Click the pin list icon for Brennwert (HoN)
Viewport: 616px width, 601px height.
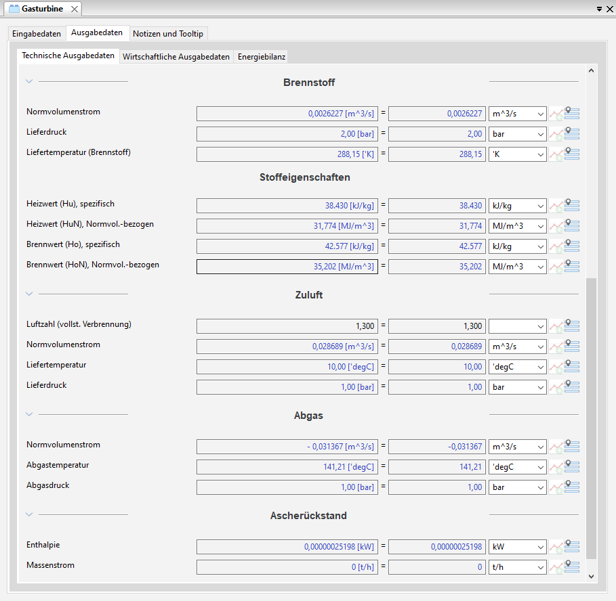tap(572, 267)
